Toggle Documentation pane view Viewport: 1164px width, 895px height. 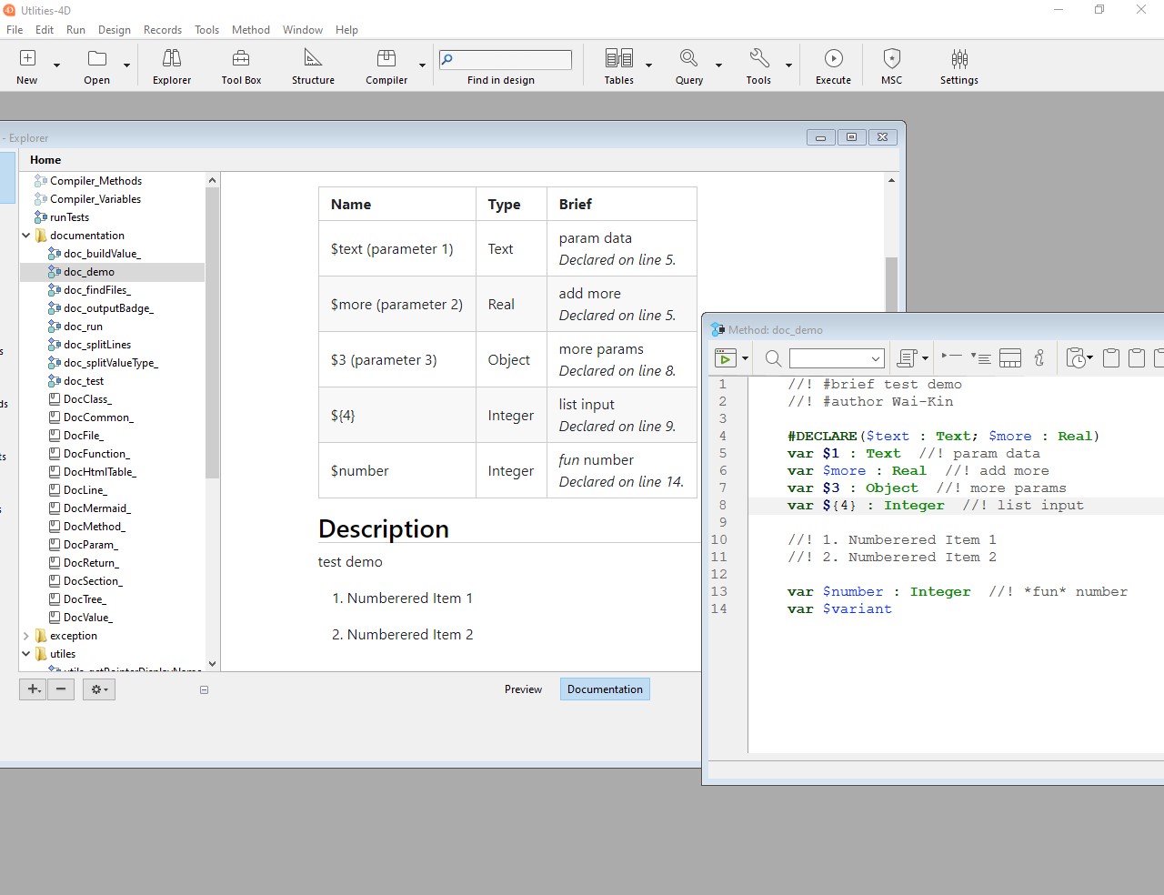[605, 689]
